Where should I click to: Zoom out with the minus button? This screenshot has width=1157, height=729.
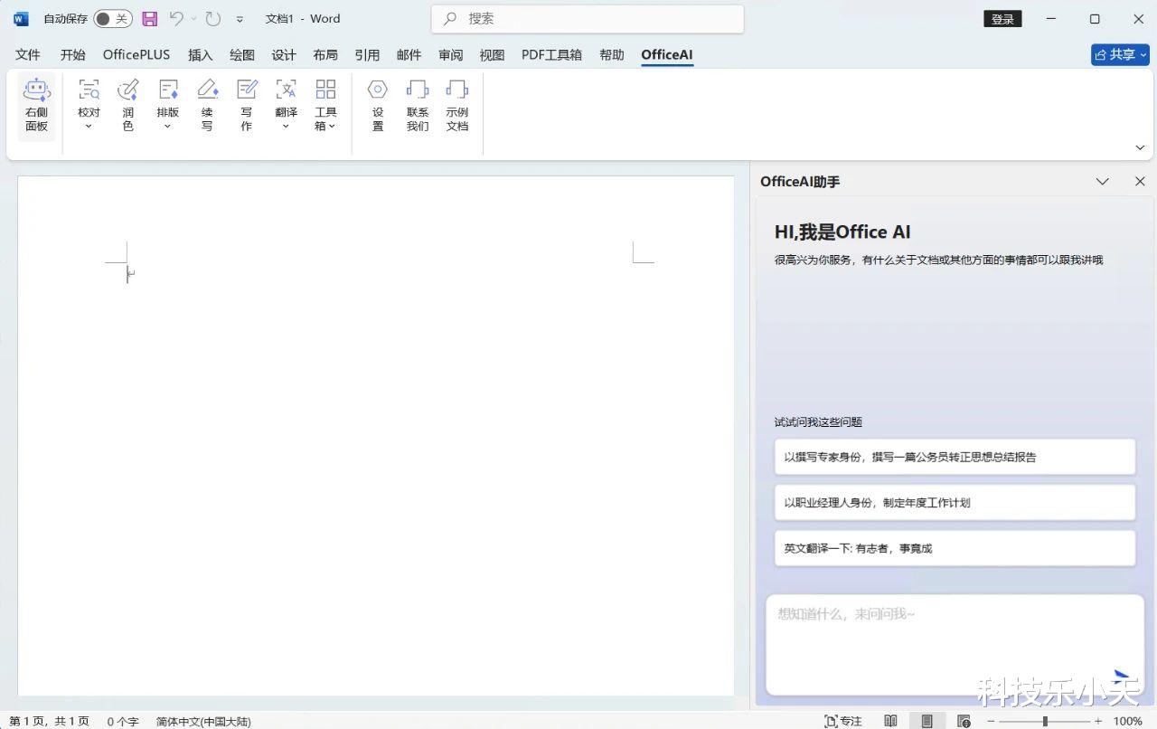point(992,721)
